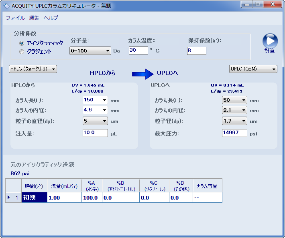Click the 流量 1.00 cell
Screen dimensions: 285x238
(x=64, y=198)
